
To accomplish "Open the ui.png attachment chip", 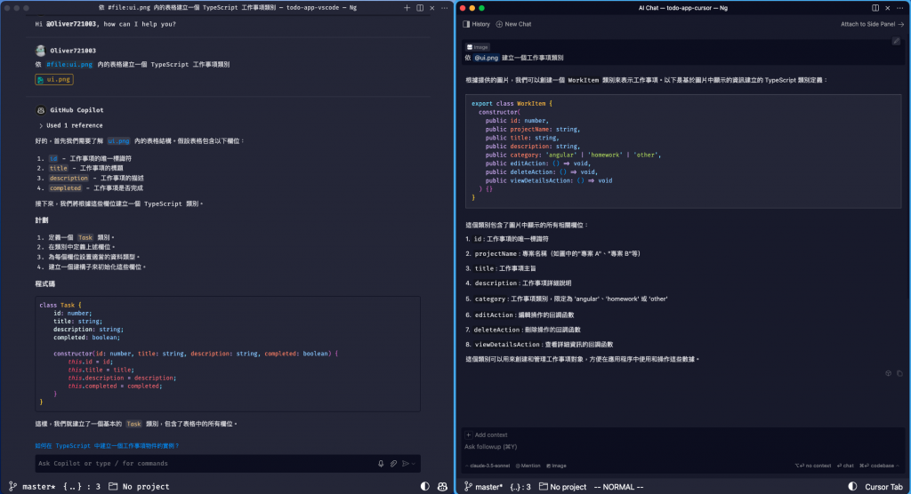I will point(54,80).
